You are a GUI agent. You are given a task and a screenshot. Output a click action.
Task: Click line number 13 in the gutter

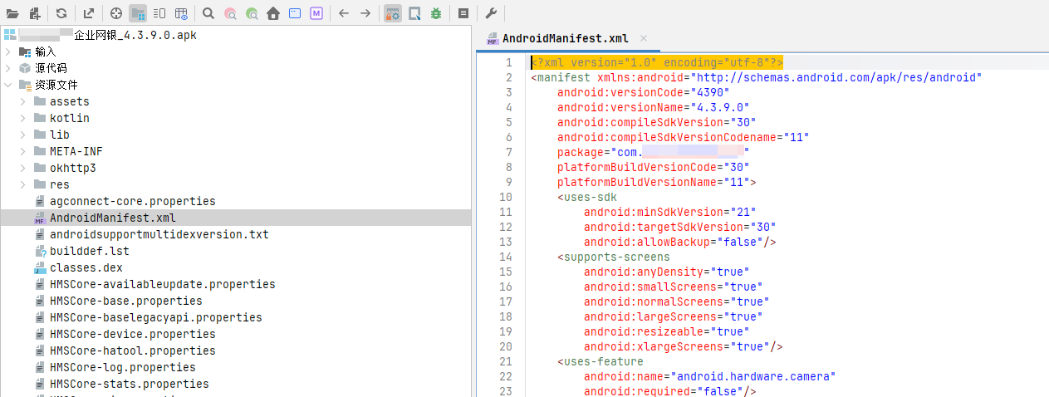506,242
